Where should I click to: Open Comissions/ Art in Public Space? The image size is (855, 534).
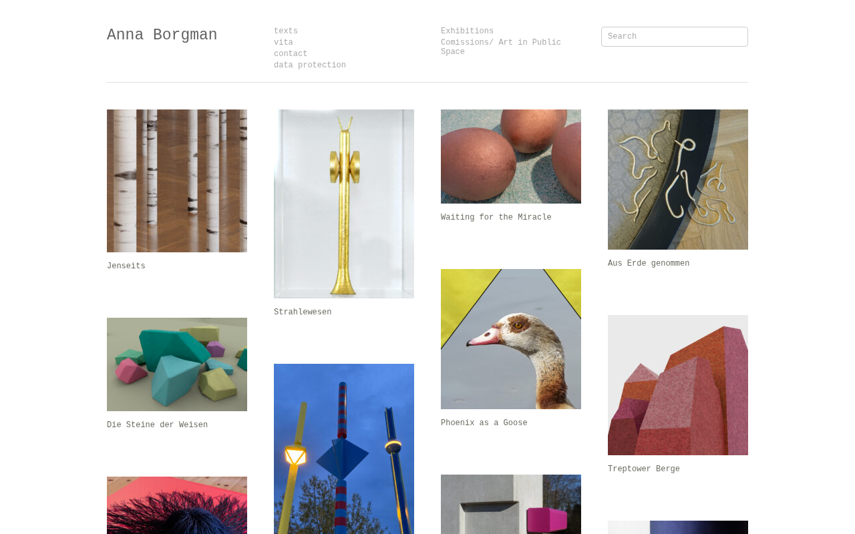(x=501, y=47)
